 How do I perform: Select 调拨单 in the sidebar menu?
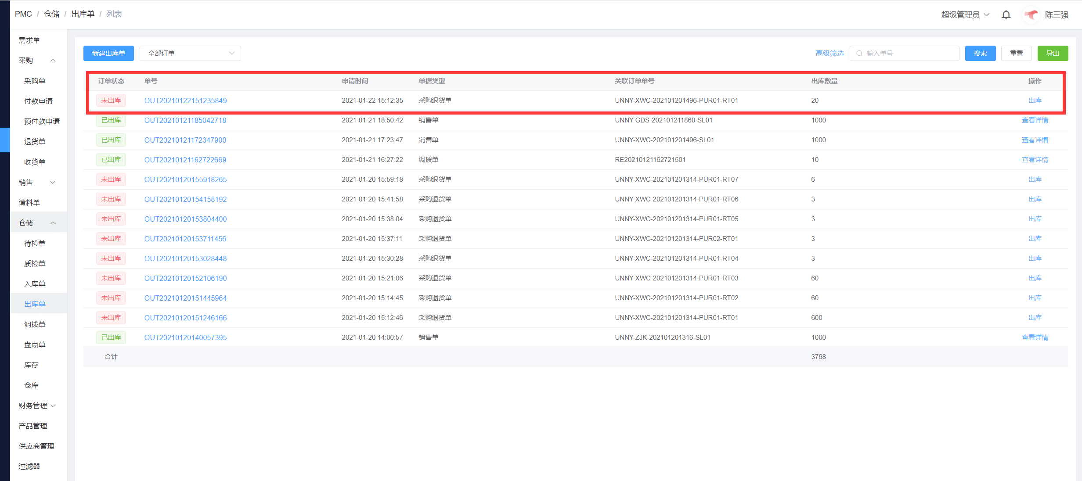tap(35, 324)
